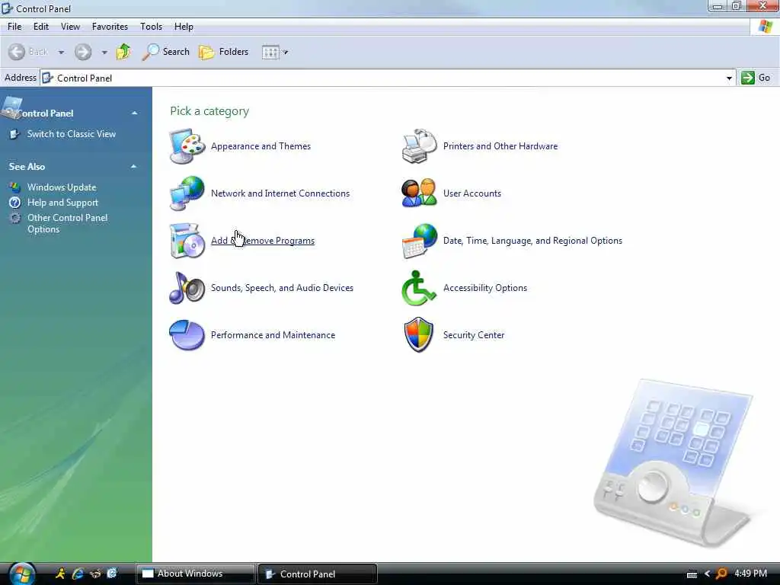Open the Edit menu
Viewport: 780px width, 585px height.
coord(41,27)
